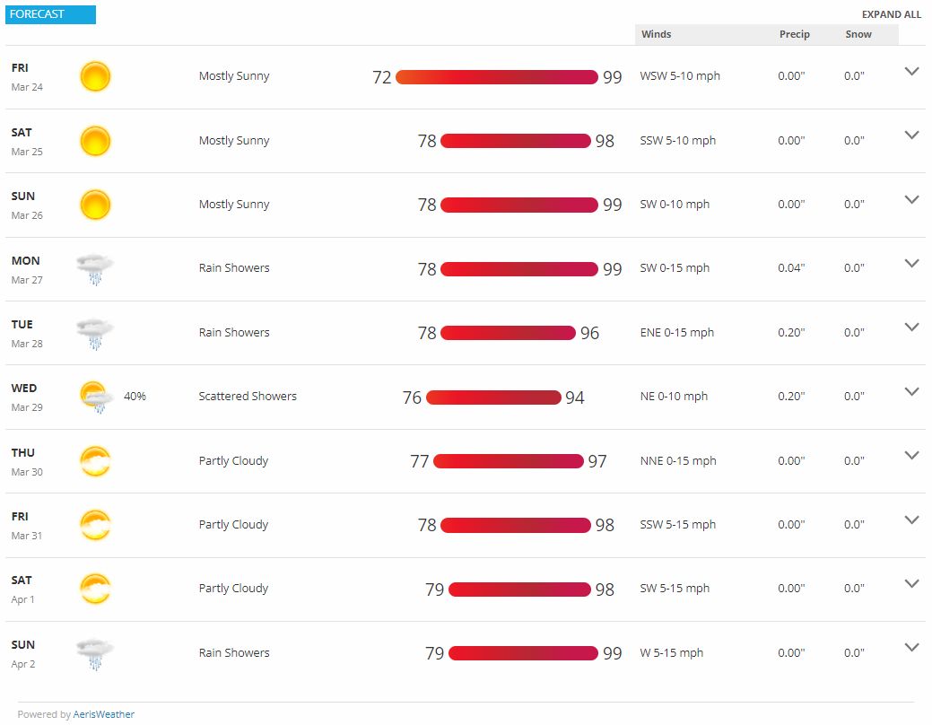Click the Precip column header
932x725 pixels.
pos(794,34)
